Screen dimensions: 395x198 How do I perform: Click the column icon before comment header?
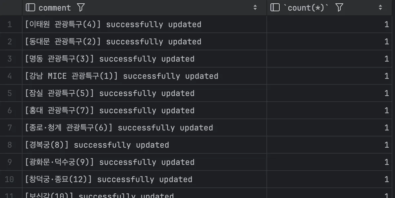[x=30, y=8]
